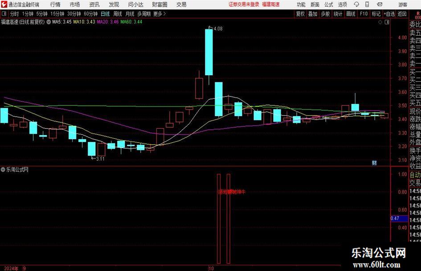Expand the 乐淘公式网 indicator settings arrow
This screenshot has width=421, height=271.
point(3,170)
